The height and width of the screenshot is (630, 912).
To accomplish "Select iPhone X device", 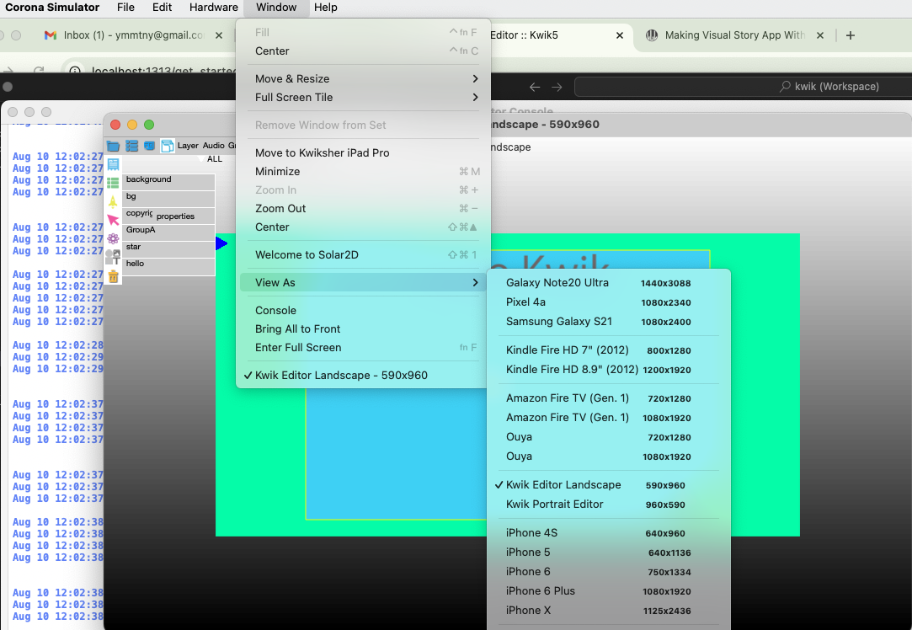I will click(x=608, y=611).
